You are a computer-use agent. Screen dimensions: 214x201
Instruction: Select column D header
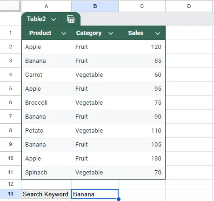click(x=189, y=6)
